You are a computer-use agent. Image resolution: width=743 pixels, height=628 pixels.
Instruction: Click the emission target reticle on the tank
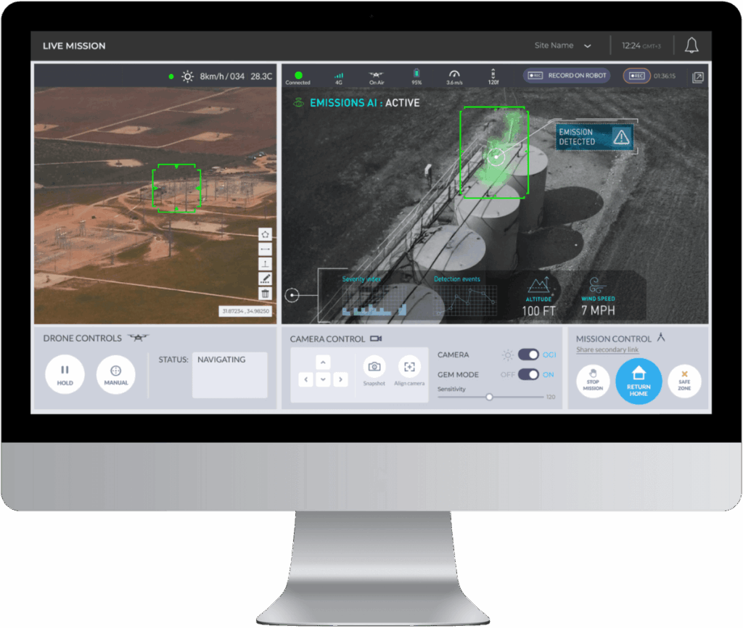[496, 157]
